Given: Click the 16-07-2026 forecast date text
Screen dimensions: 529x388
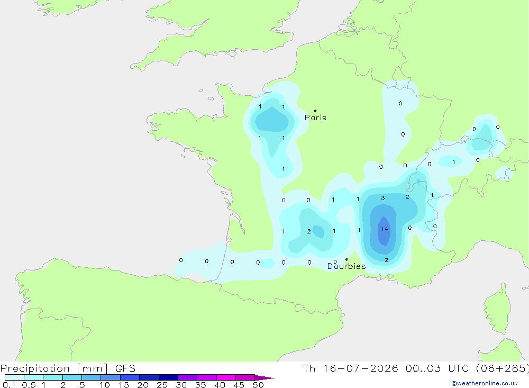Looking at the screenshot, I should pyautogui.click(x=361, y=368).
